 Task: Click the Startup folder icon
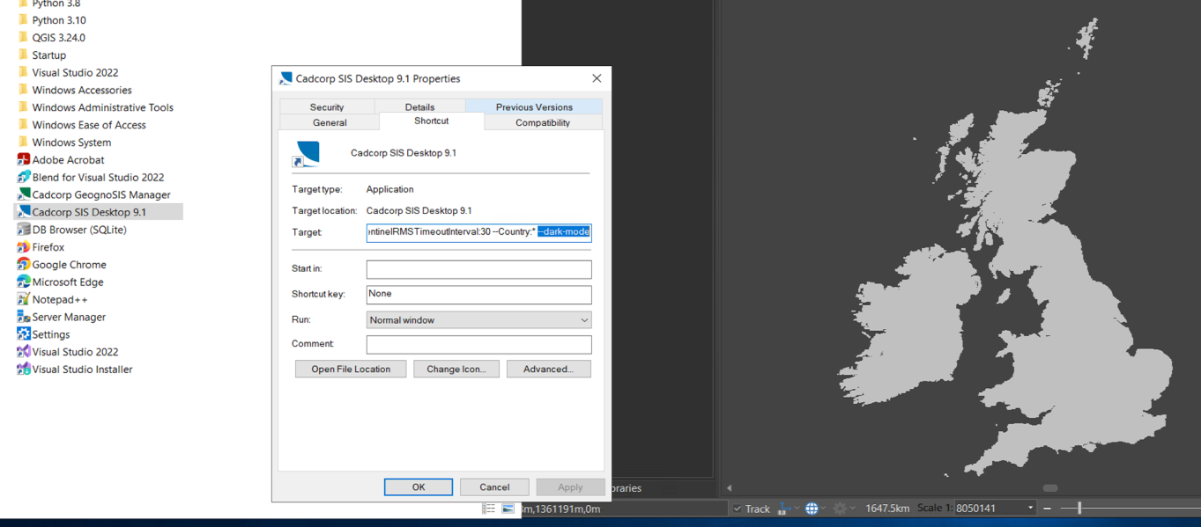(24, 55)
